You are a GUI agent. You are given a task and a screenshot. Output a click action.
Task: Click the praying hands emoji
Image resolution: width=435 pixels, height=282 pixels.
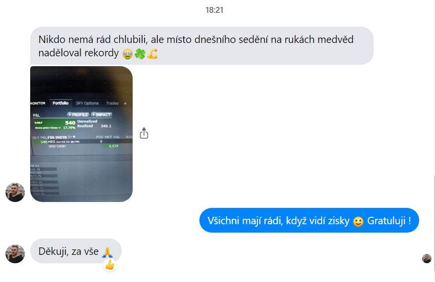[107, 252]
